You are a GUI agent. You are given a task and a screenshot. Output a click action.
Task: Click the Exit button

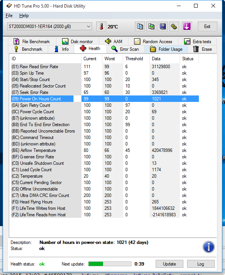pos(208,27)
